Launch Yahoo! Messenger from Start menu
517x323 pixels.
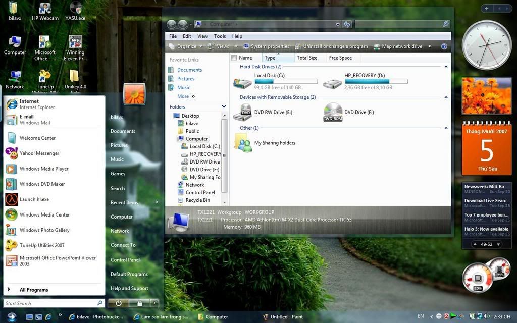point(39,153)
